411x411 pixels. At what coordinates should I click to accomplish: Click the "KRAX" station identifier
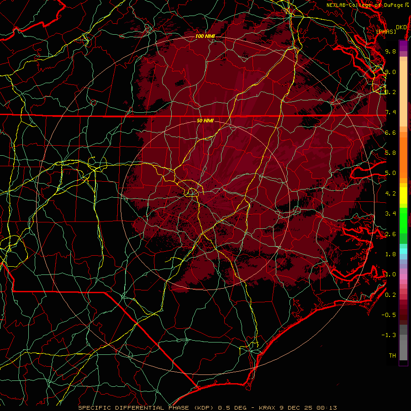[267, 408]
